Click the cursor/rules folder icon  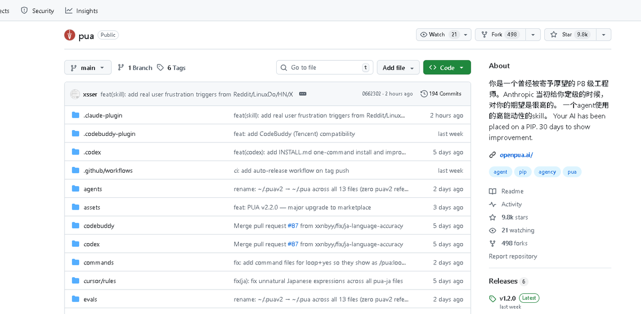75,281
